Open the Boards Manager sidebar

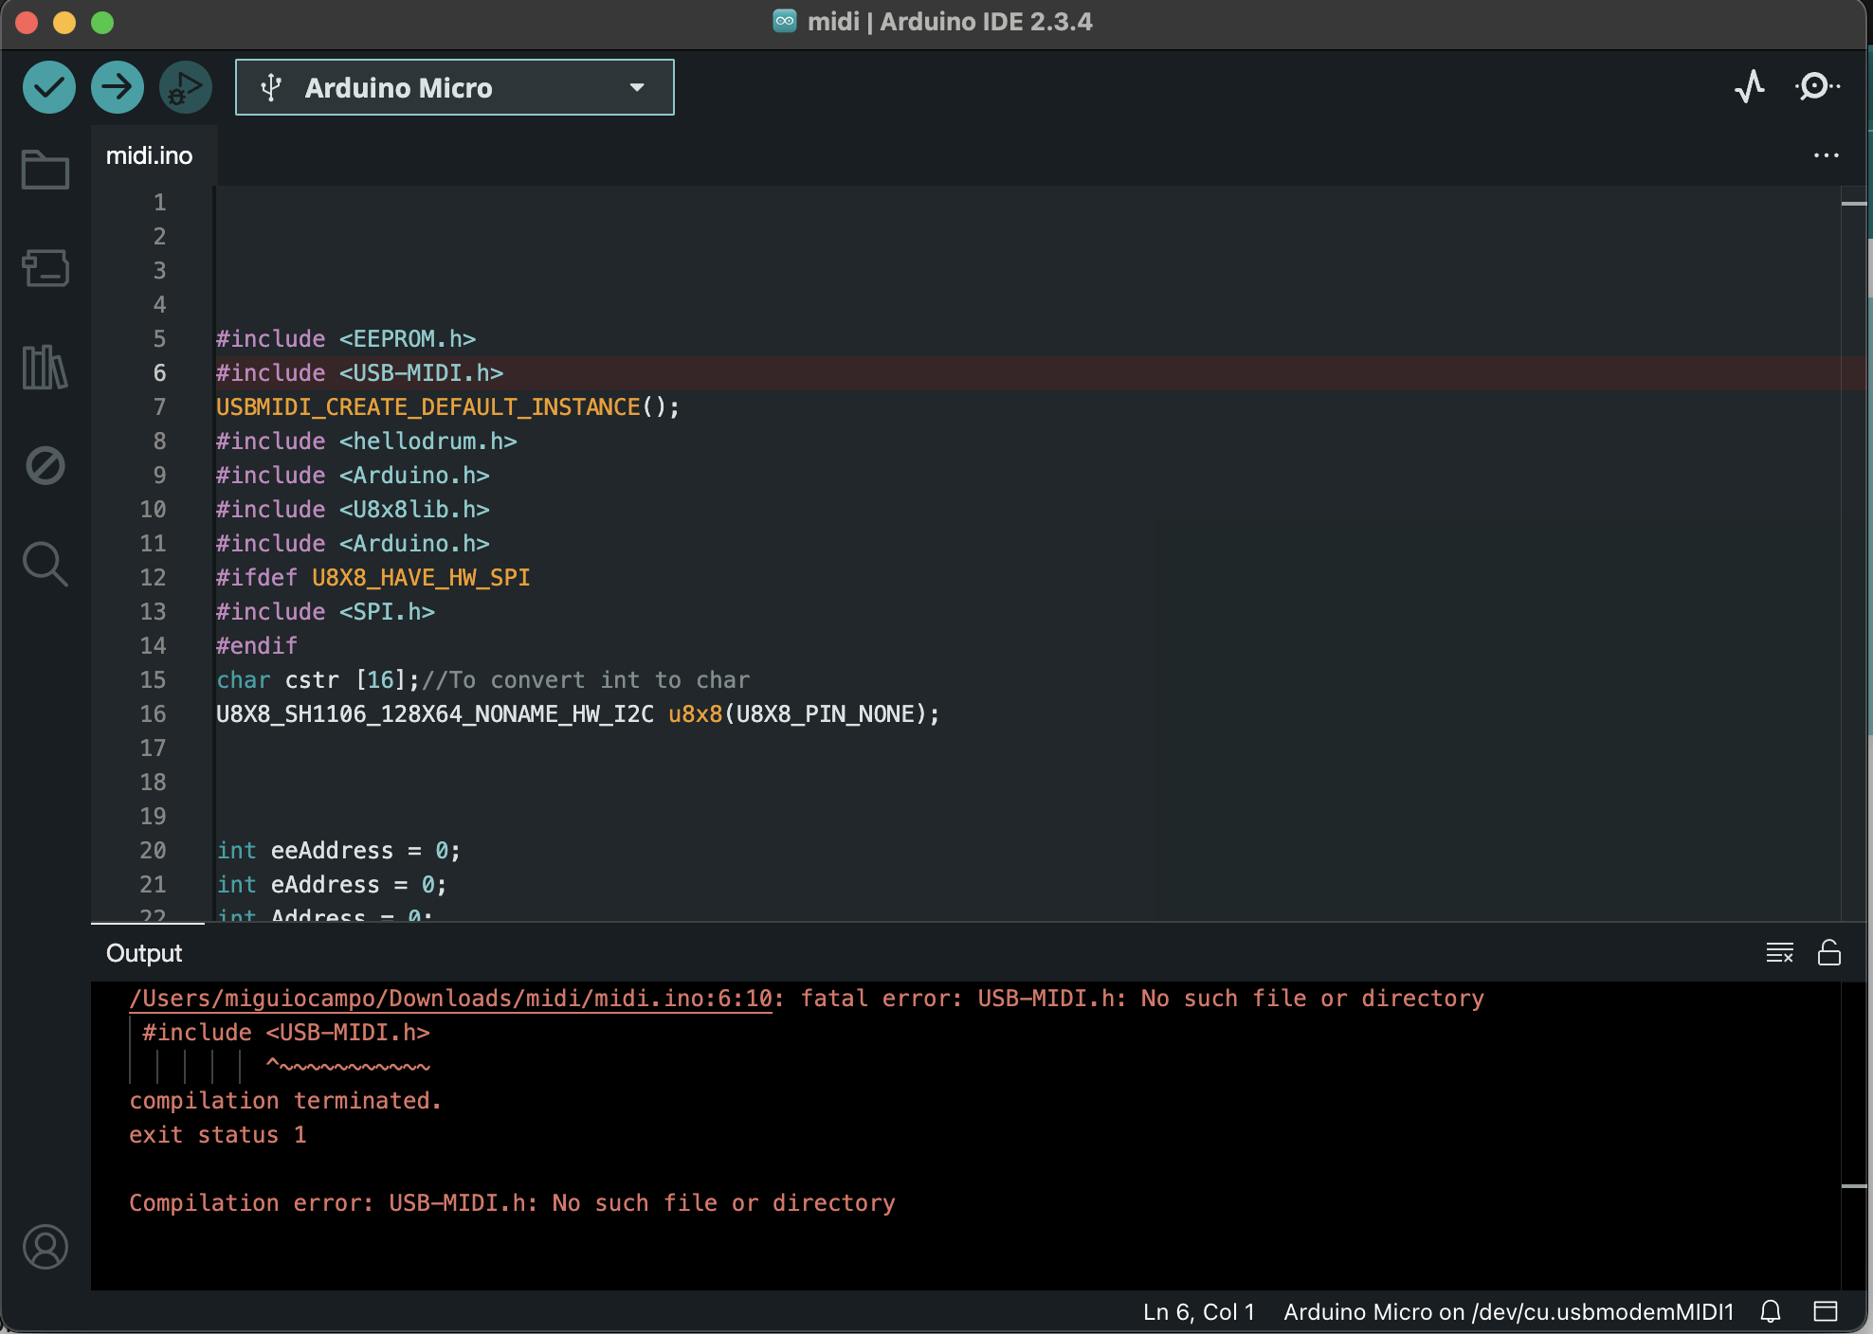[45, 268]
